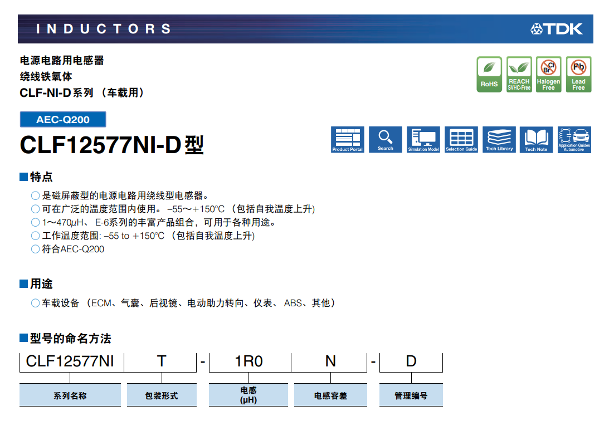Image resolution: width=614 pixels, height=421 pixels.
Task: Click the T packaging code cell
Action: (162, 362)
